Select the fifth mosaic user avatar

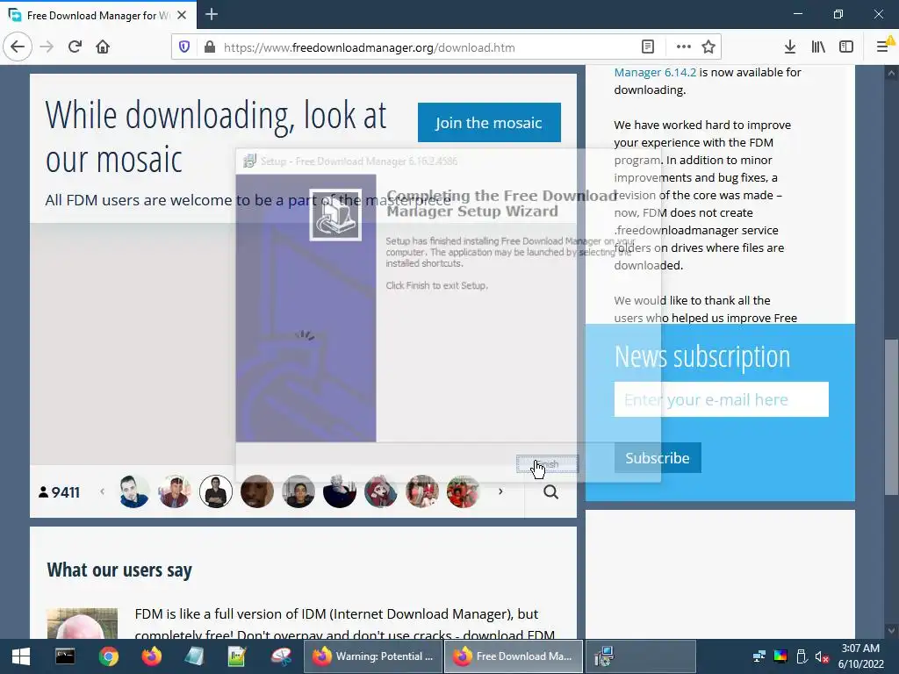298,491
